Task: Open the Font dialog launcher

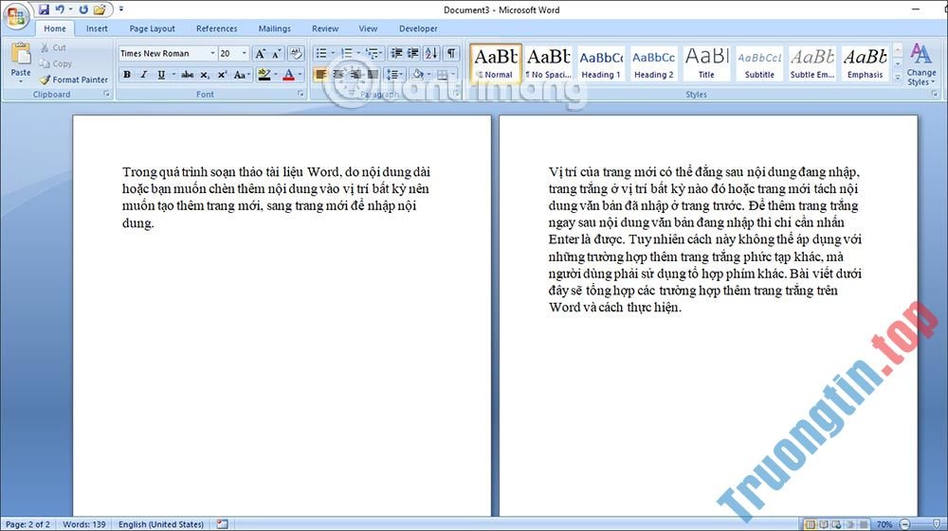Action: pyautogui.click(x=301, y=94)
